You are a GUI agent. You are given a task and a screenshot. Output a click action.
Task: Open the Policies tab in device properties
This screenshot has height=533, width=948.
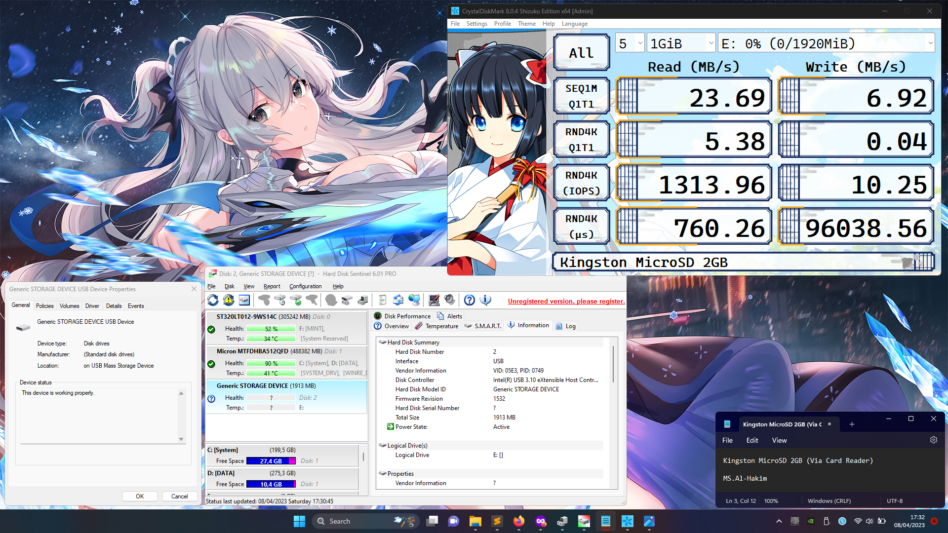tap(44, 306)
